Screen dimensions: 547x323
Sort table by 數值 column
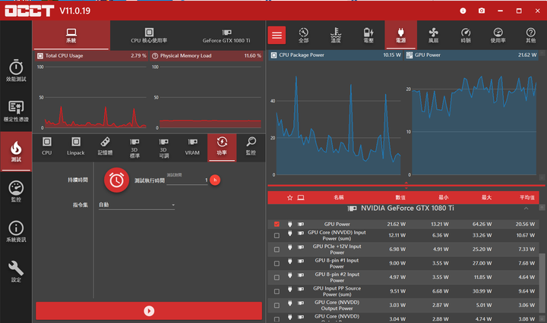tap(400, 198)
